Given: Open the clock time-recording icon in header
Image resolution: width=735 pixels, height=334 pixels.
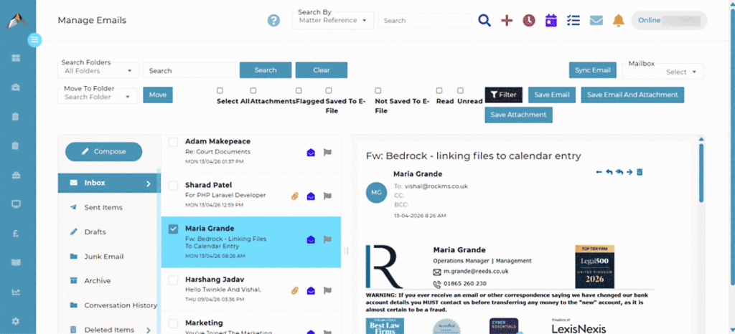Looking at the screenshot, I should point(529,21).
